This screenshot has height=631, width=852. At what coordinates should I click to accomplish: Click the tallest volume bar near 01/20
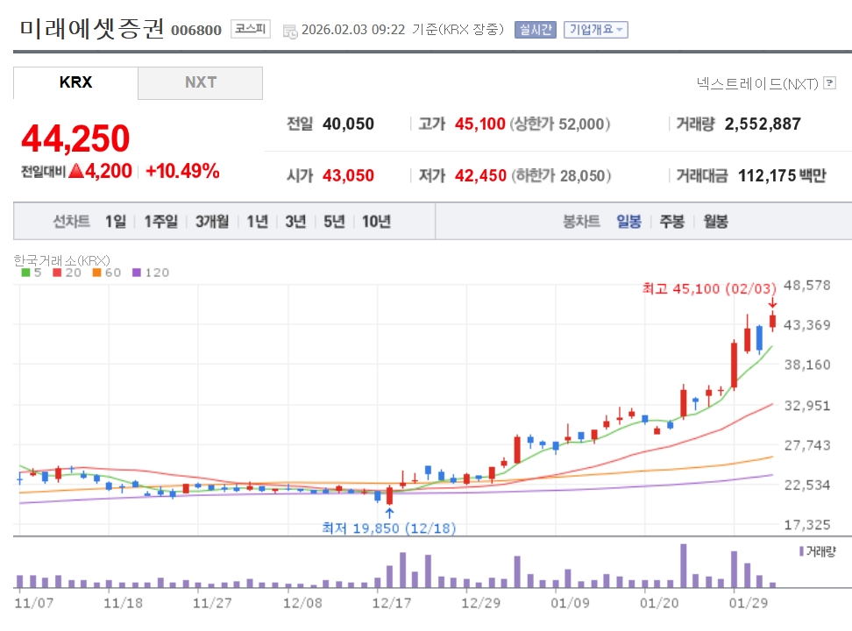coord(683,565)
